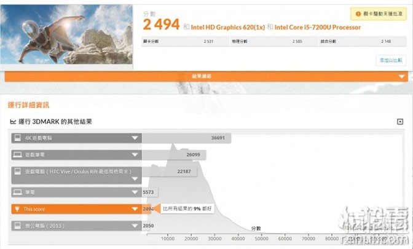The width and height of the screenshot is (413, 249).
Task: Expand the laptop 5573 row dropdown arrow
Action: point(135,192)
